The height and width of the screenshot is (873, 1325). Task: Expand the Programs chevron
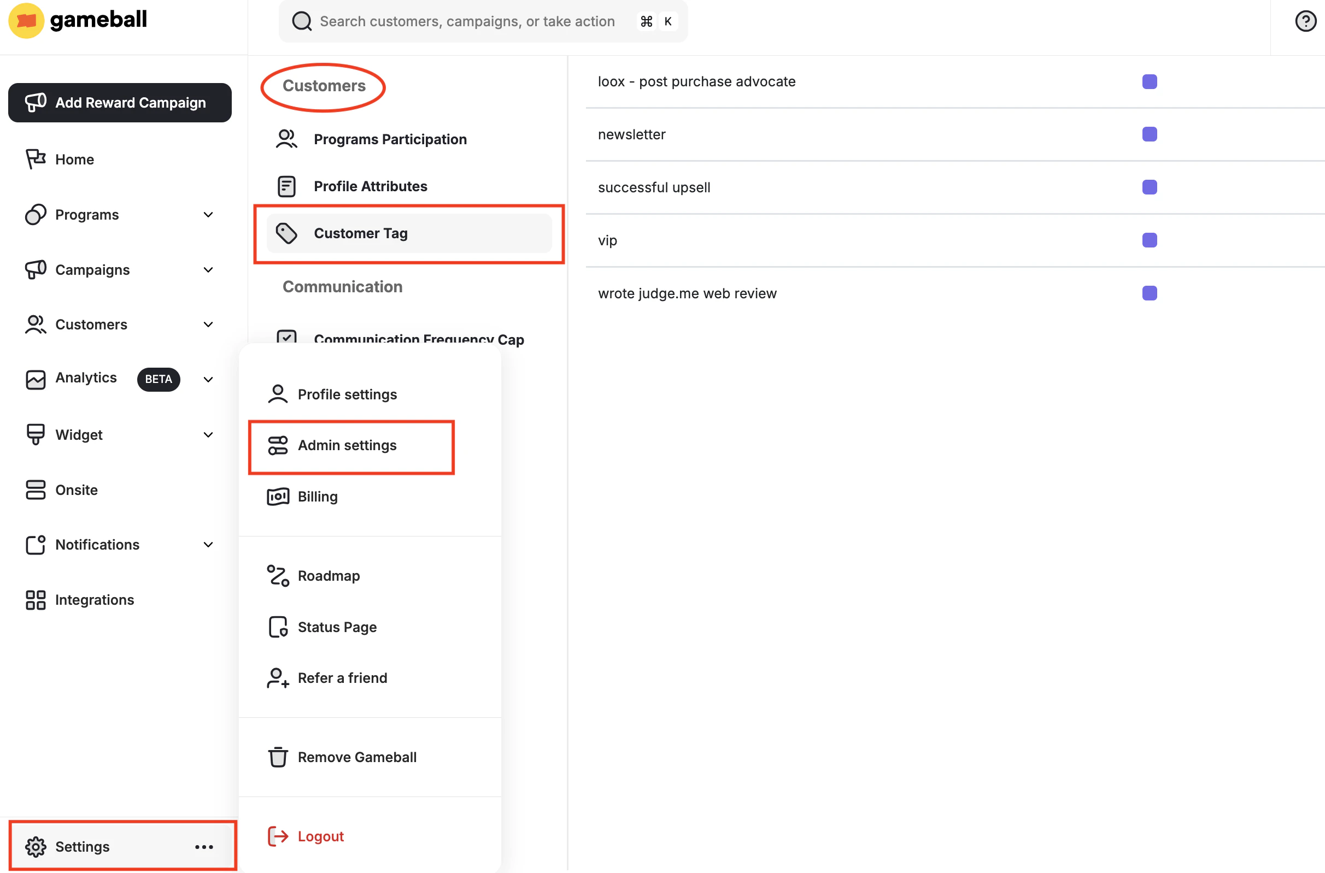click(x=208, y=214)
